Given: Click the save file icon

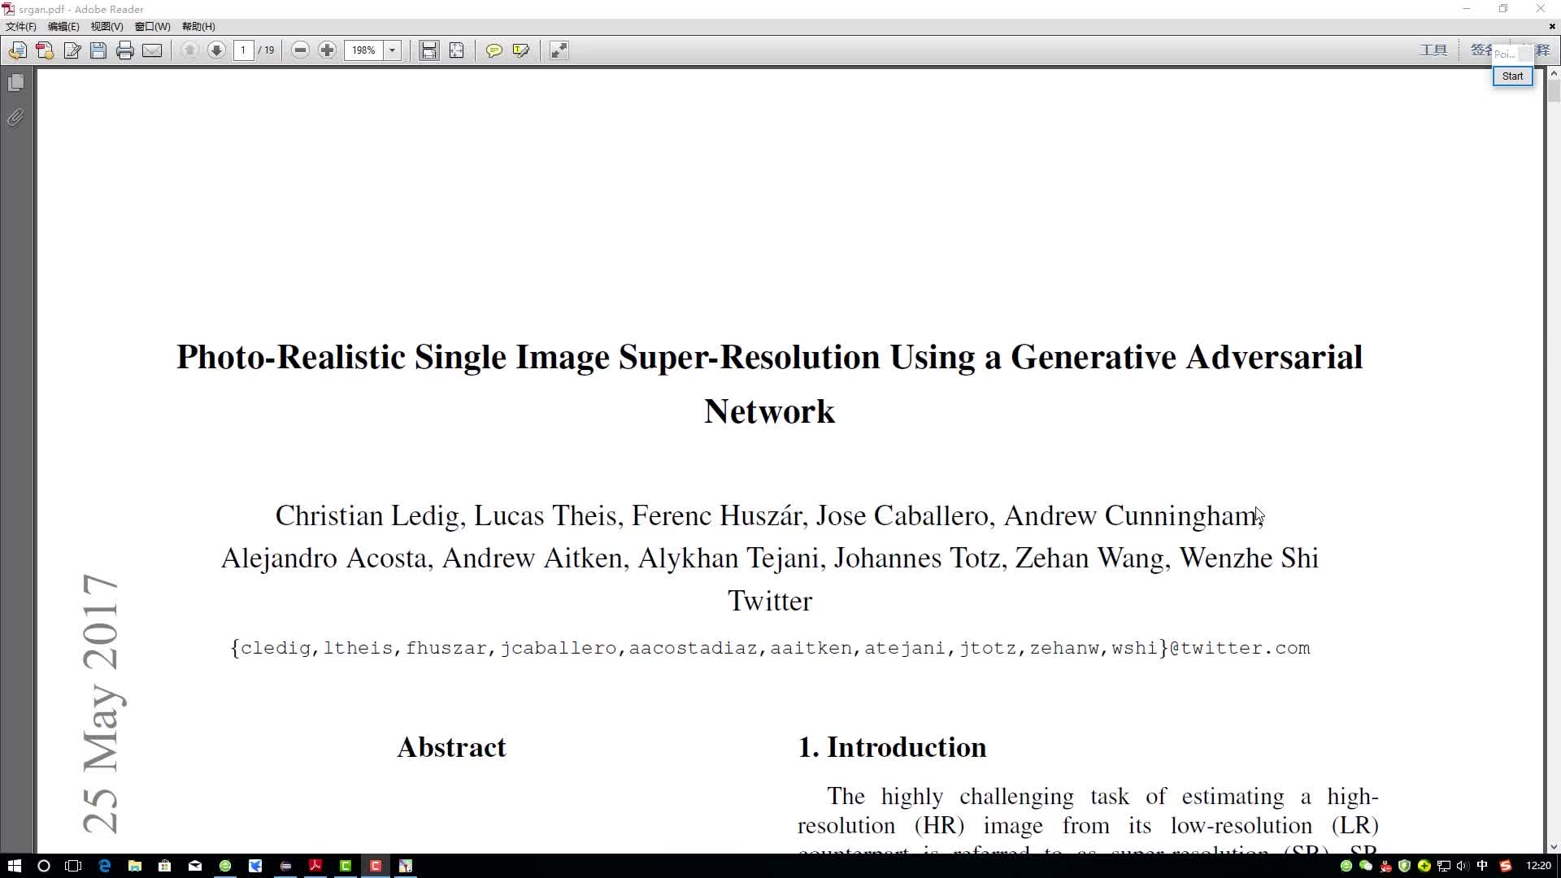Looking at the screenshot, I should (x=98, y=50).
